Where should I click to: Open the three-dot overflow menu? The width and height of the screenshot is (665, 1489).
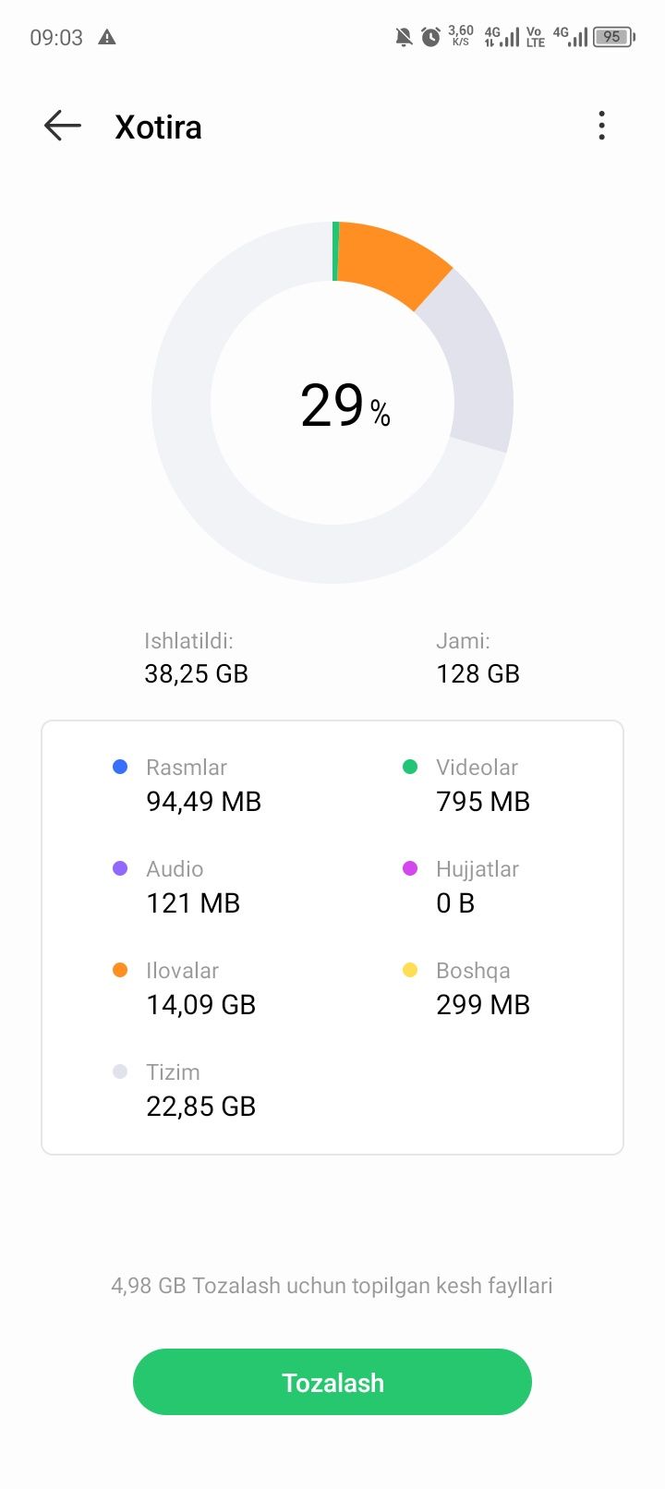tap(601, 126)
